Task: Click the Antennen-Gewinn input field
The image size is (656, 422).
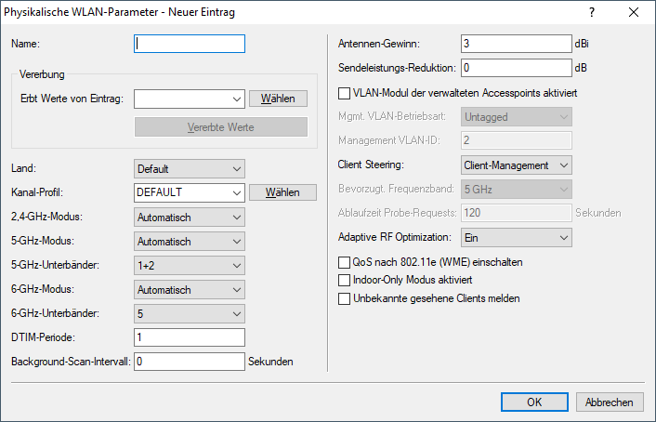Action: tap(516, 44)
